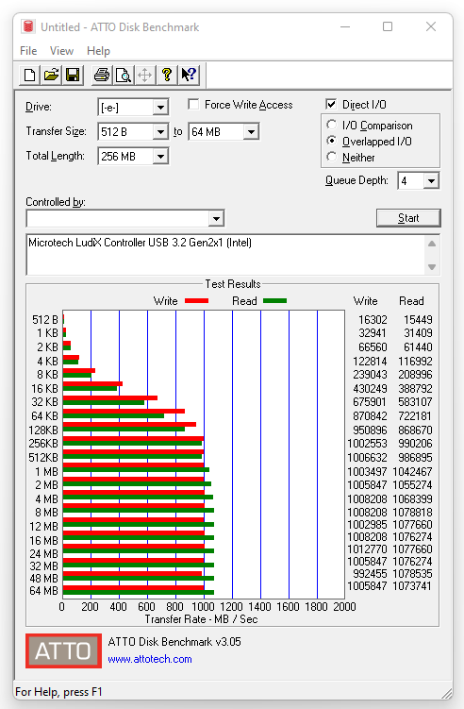Open www.attotech.com link

coord(150,659)
